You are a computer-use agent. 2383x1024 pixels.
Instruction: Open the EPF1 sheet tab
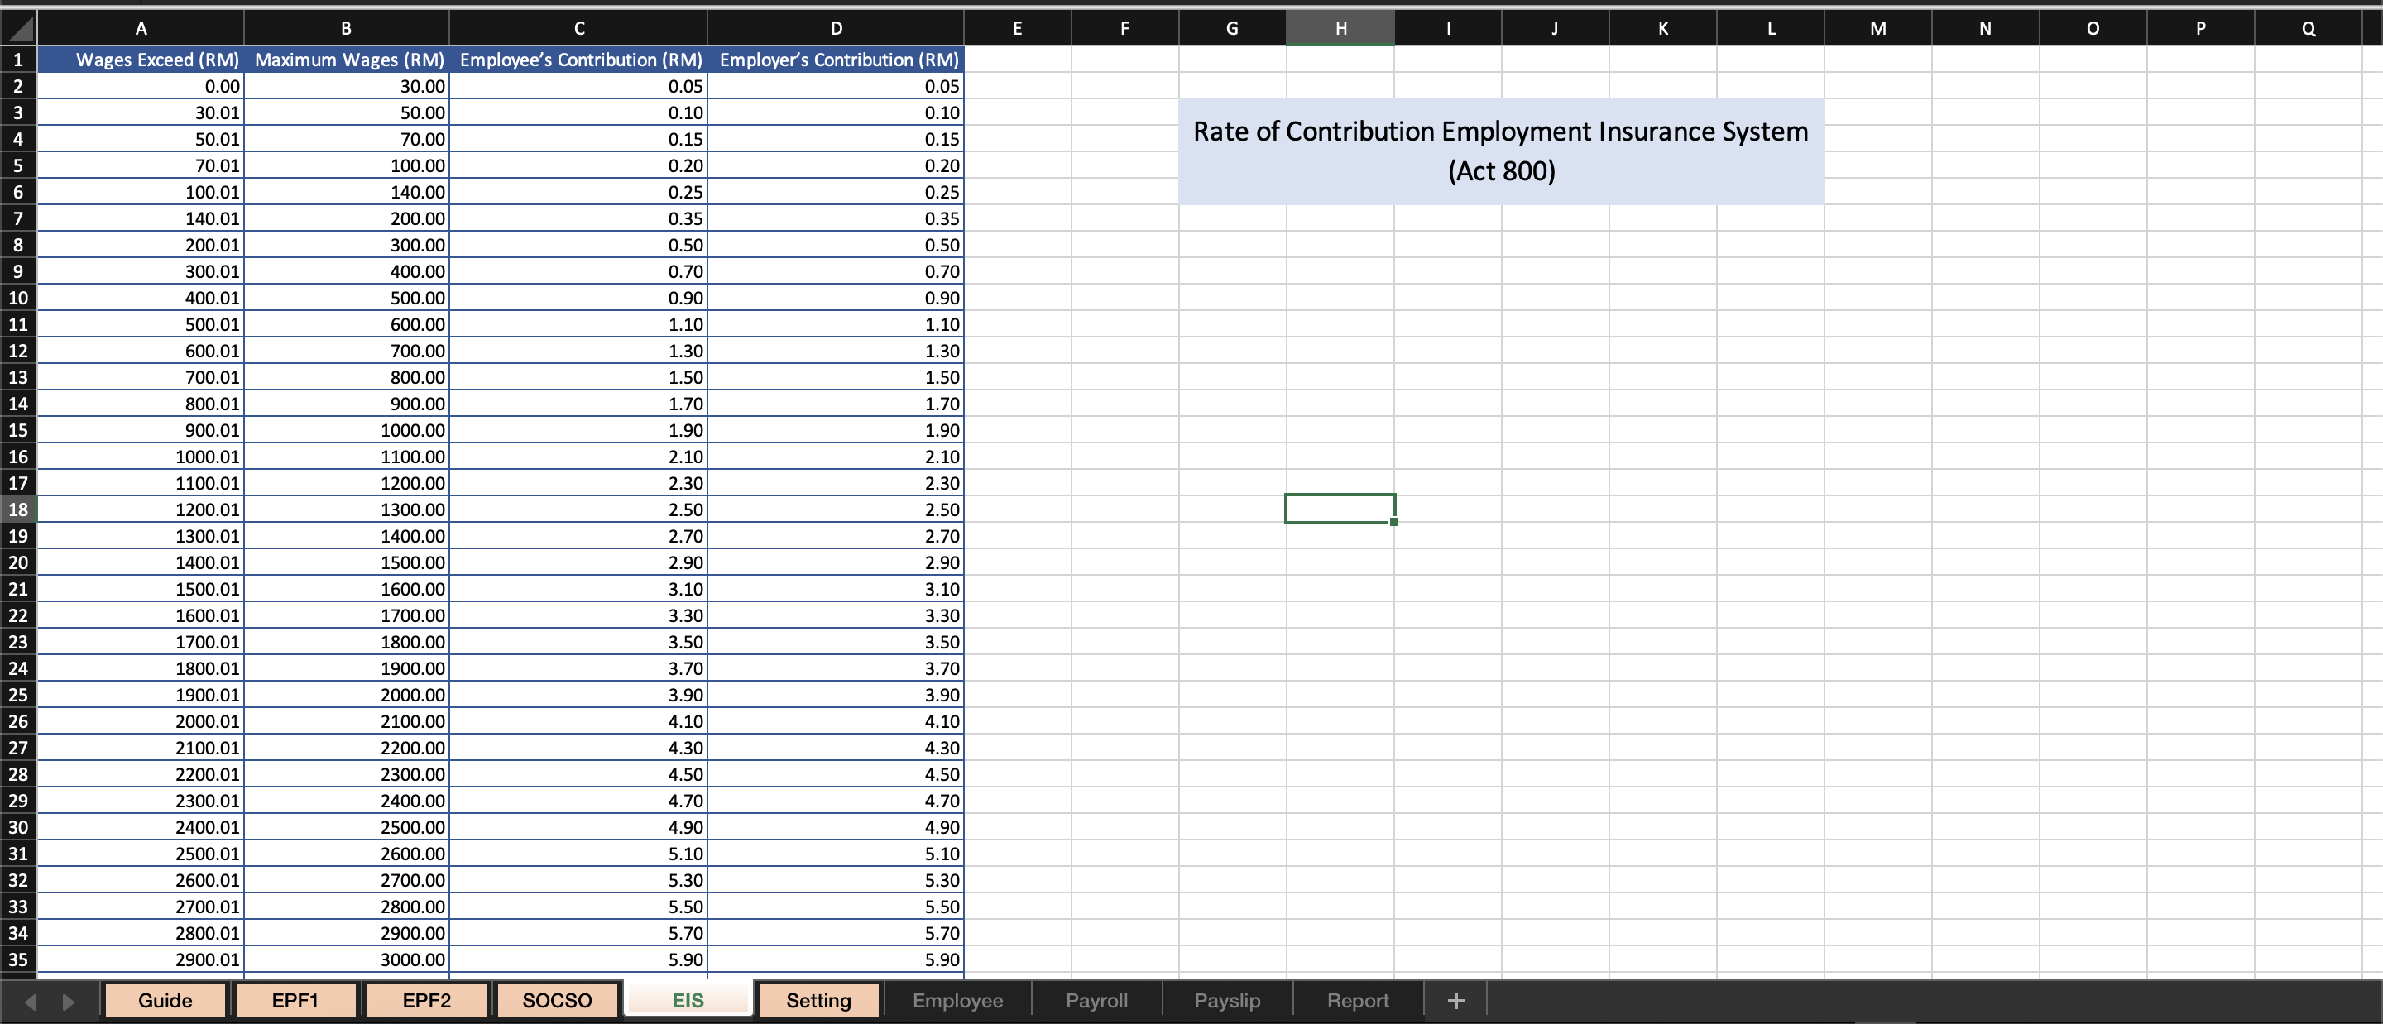pyautogui.click(x=295, y=1000)
